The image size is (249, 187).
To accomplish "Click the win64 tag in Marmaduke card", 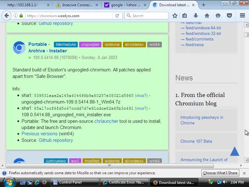I will (154, 45).
